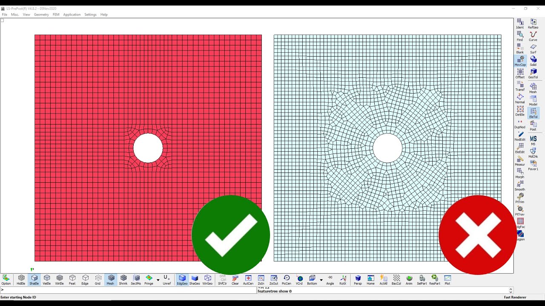Select the EleTol element tools

point(533,113)
